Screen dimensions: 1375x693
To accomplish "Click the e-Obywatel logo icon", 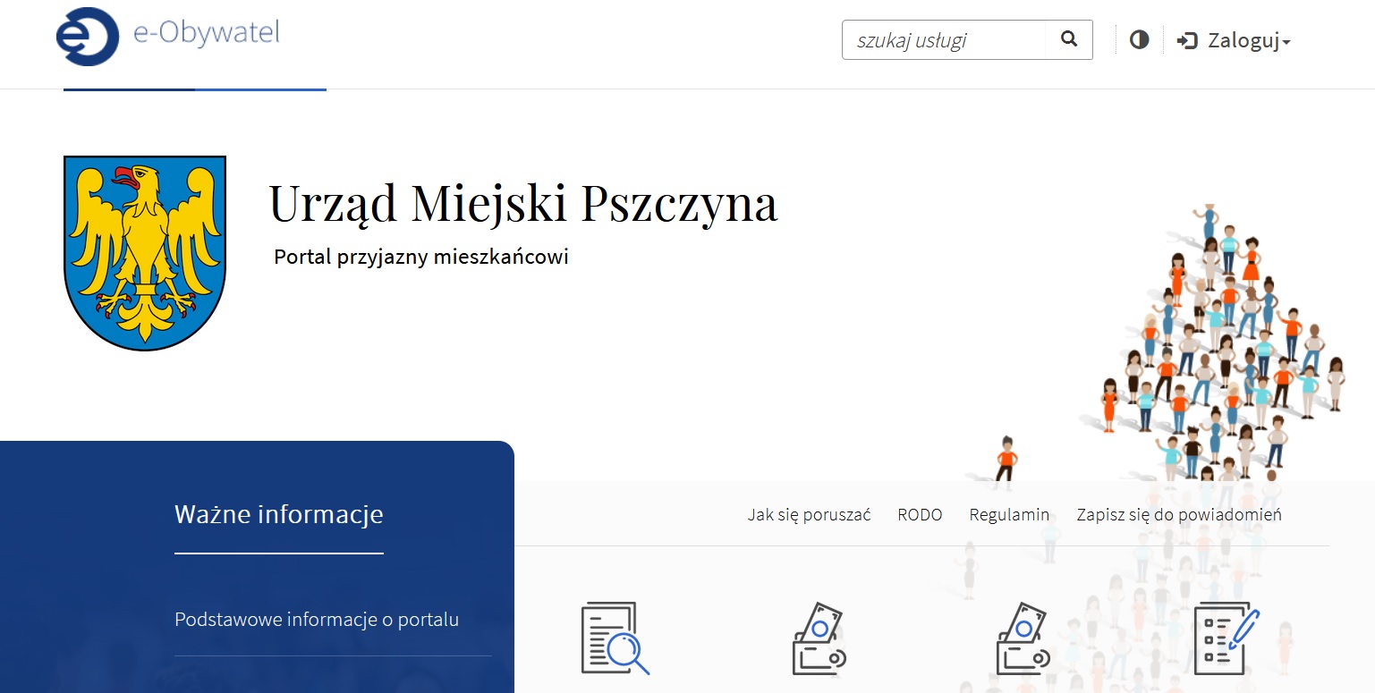I will tap(87, 37).
